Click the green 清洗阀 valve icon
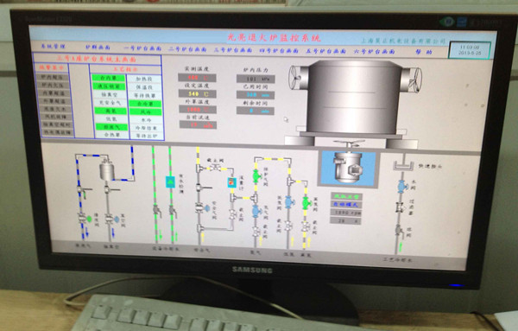This screenshot has width=518, height=331. click(x=89, y=219)
